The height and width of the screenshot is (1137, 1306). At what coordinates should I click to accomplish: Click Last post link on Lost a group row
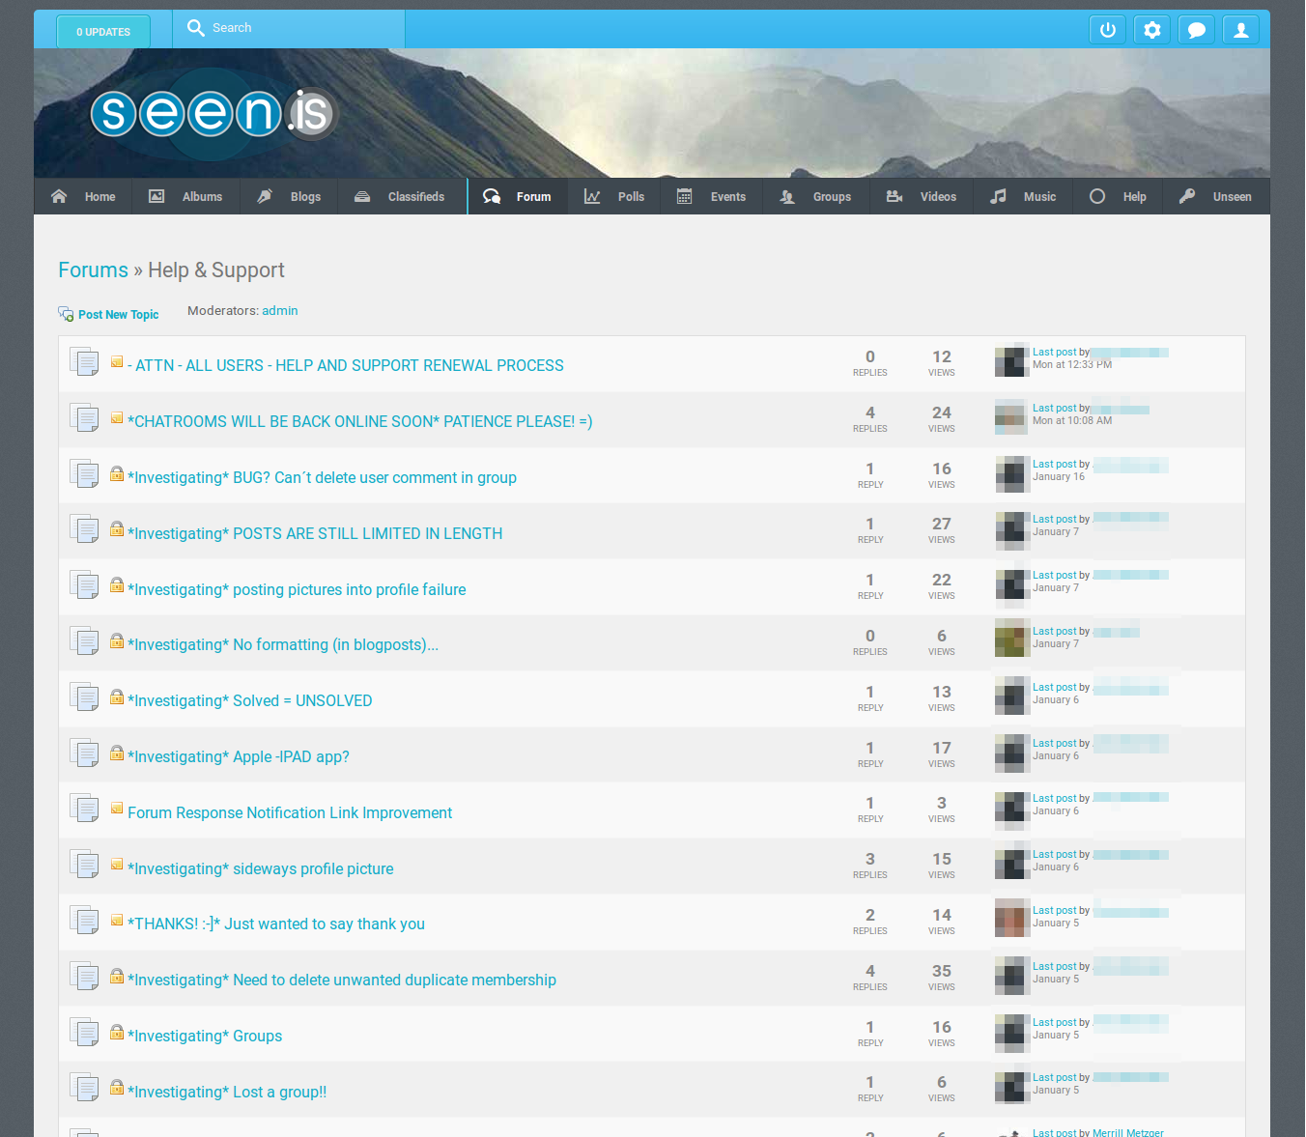coord(1054,1078)
